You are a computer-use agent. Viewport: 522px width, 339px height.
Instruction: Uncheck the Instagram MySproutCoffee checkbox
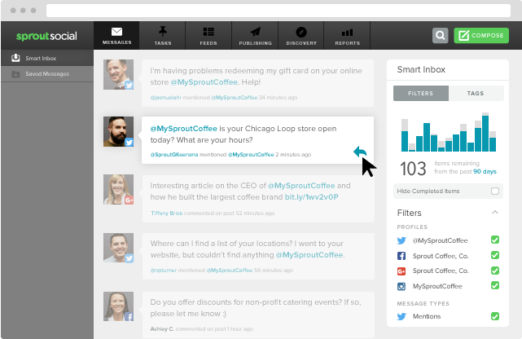(x=495, y=285)
